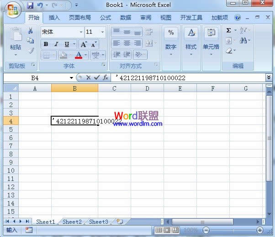Expand the Name Box dropdown arrow
This screenshot has height=237, width=275.
coord(71,78)
